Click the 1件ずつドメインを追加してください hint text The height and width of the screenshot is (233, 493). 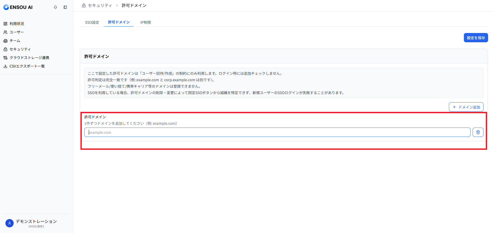pos(131,123)
